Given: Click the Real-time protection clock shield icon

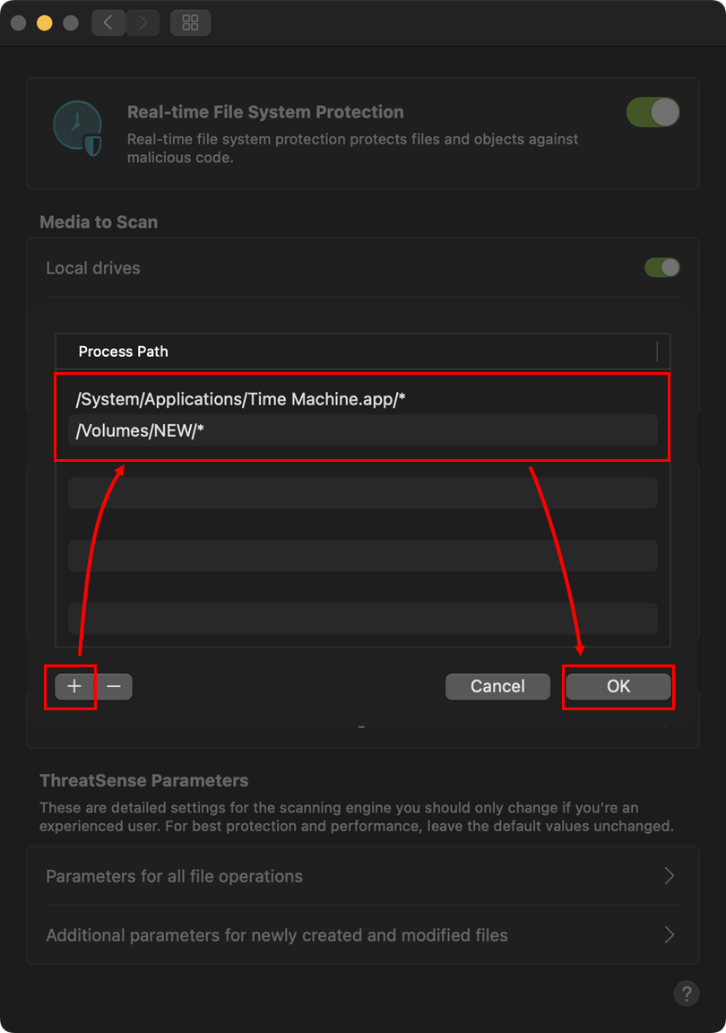Looking at the screenshot, I should tap(77, 131).
